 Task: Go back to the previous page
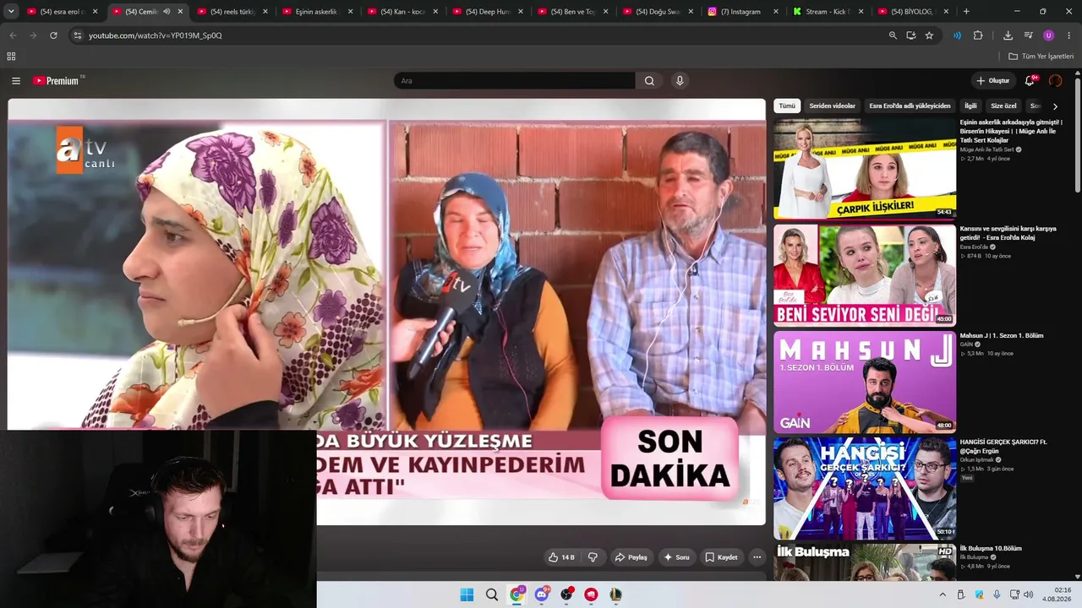(x=13, y=35)
